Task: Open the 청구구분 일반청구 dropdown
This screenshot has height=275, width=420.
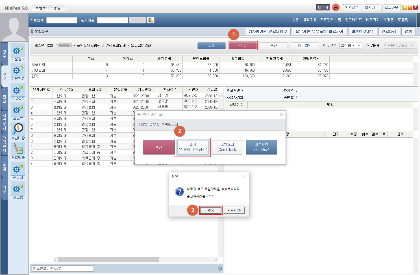Action: click(x=351, y=46)
